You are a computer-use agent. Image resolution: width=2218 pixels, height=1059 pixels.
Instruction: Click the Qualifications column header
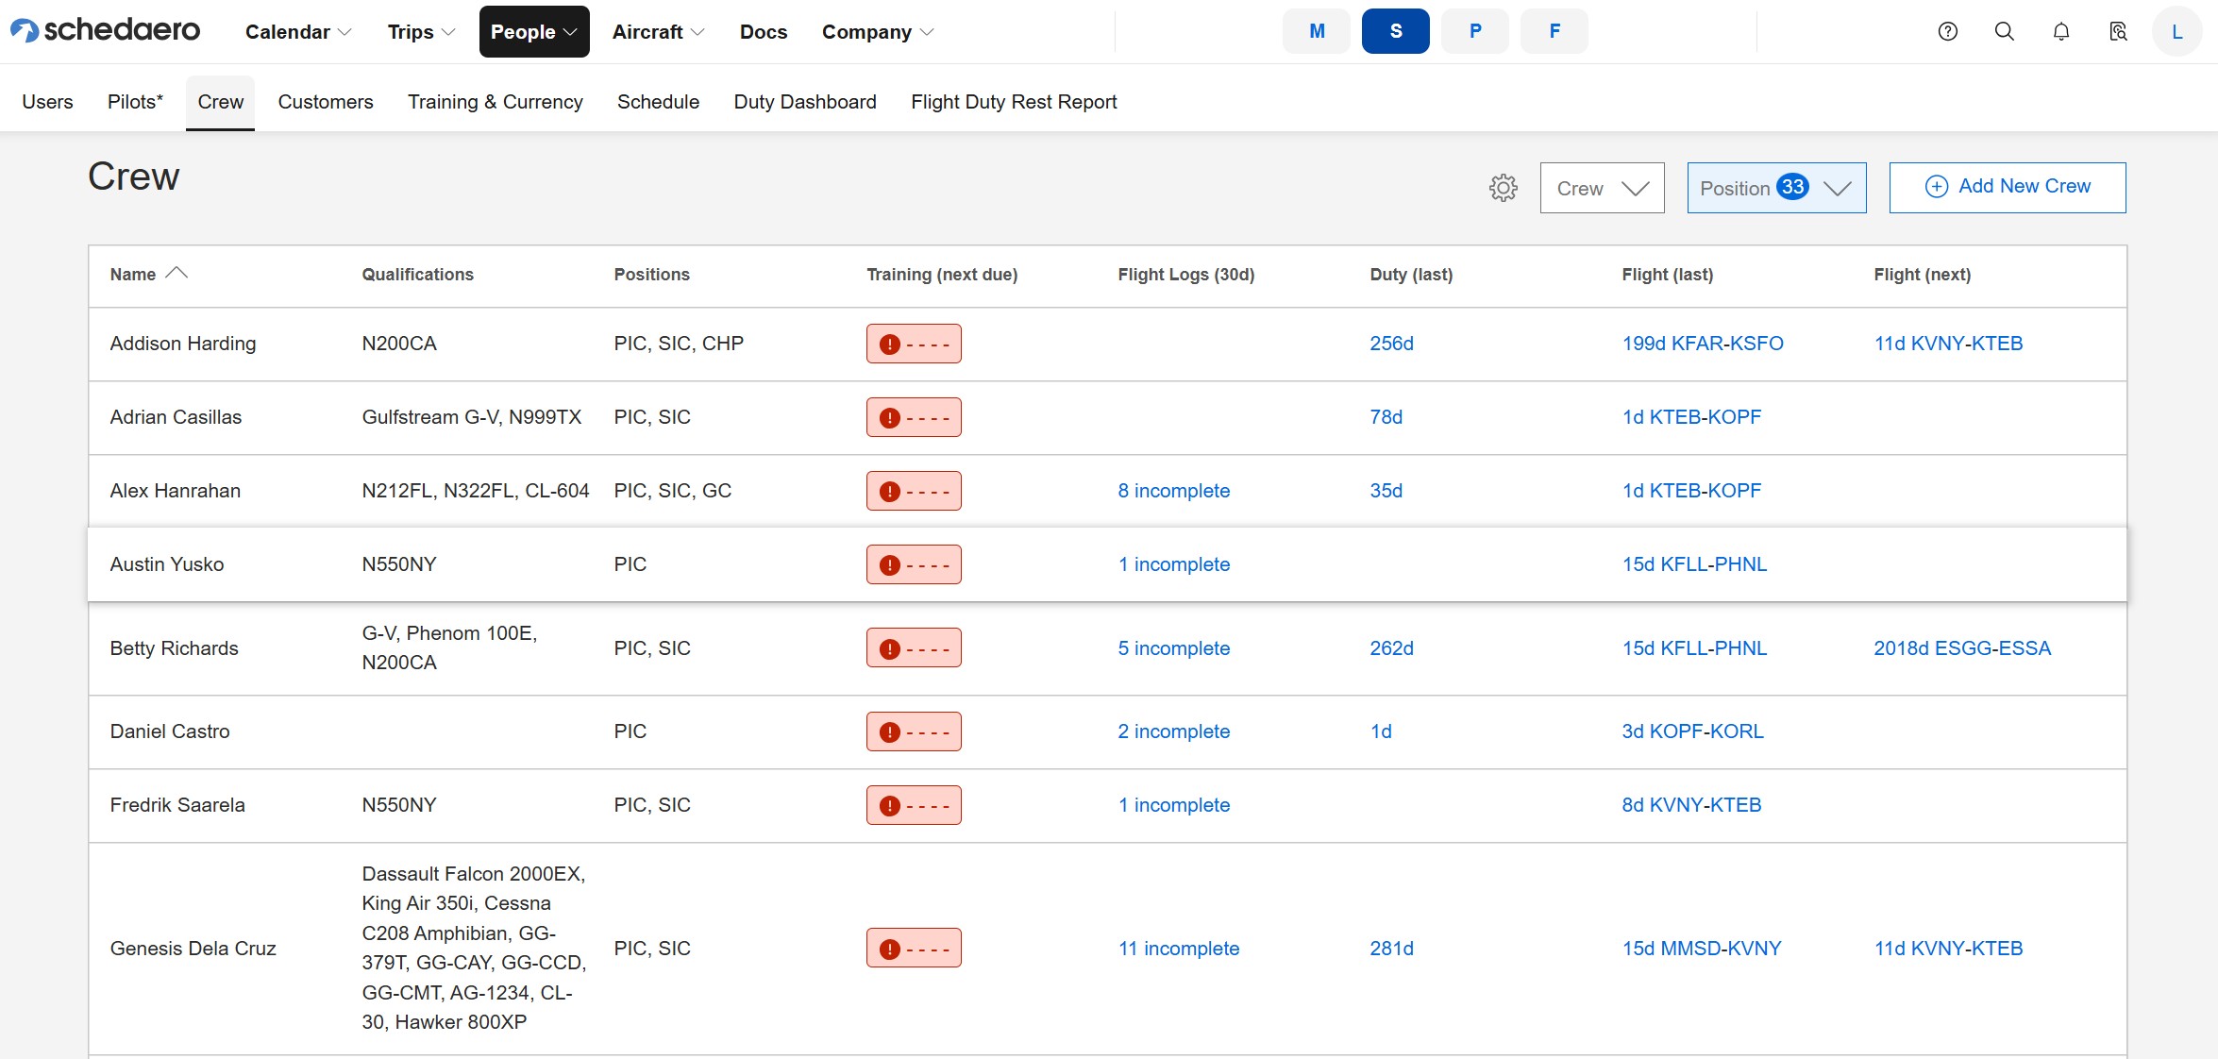(417, 275)
